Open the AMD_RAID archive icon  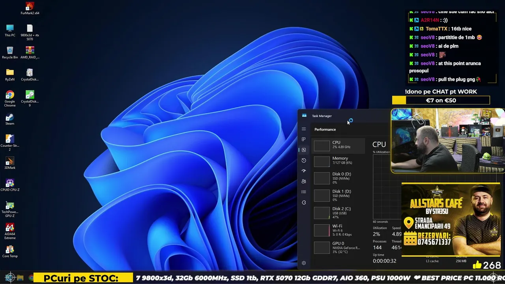(30, 53)
